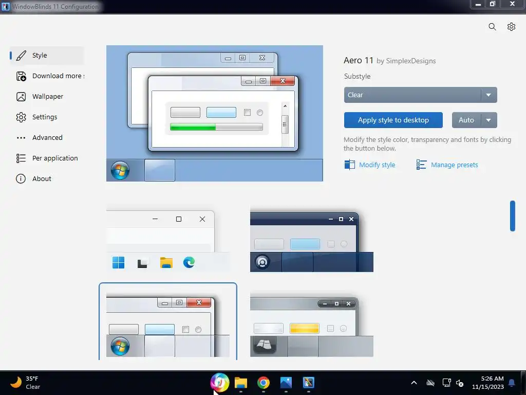Screen dimensions: 526x395
Task: Click the blue vertical scrollbar handle
Action: (512, 216)
